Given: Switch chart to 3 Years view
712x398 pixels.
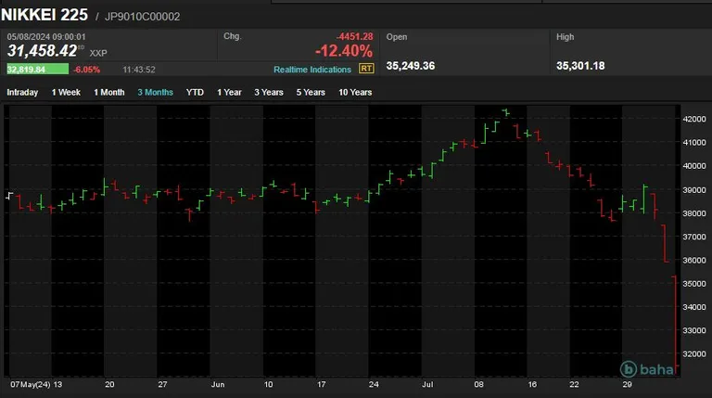Looking at the screenshot, I should point(269,92).
